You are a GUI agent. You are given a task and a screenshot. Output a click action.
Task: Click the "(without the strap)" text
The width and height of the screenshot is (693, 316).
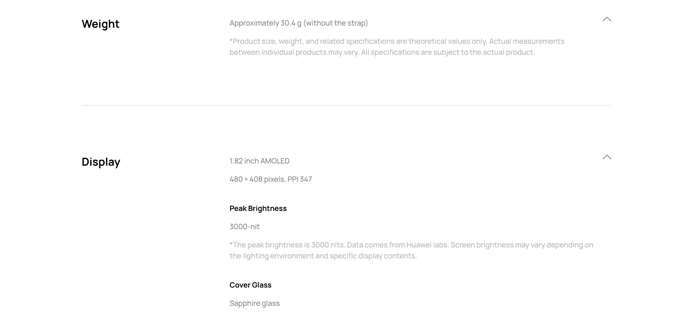point(336,23)
